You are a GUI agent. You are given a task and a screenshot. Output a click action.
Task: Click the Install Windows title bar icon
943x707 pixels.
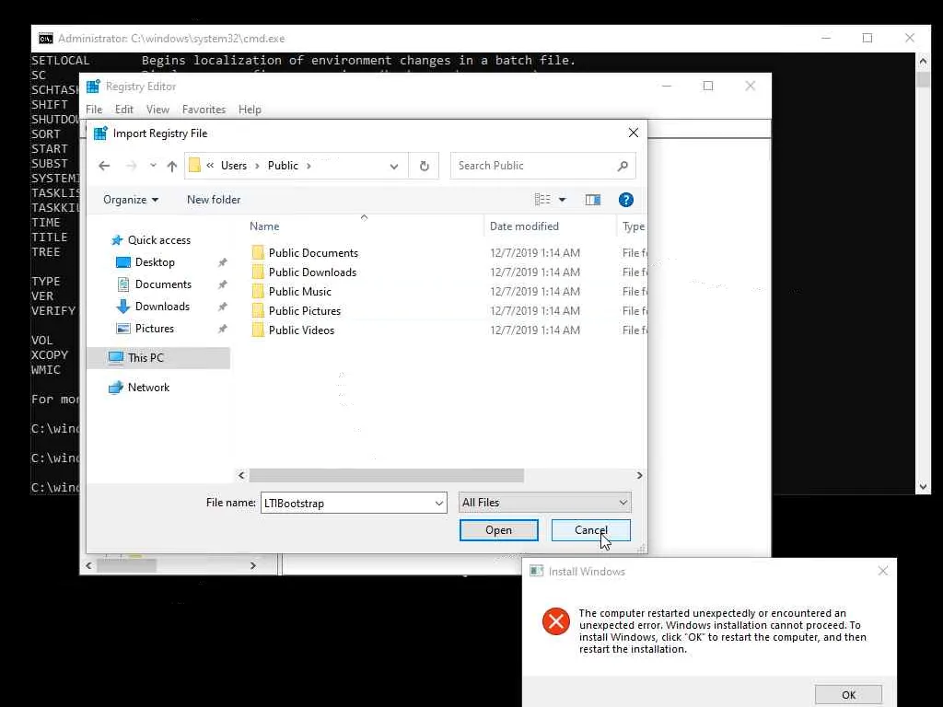coord(537,571)
